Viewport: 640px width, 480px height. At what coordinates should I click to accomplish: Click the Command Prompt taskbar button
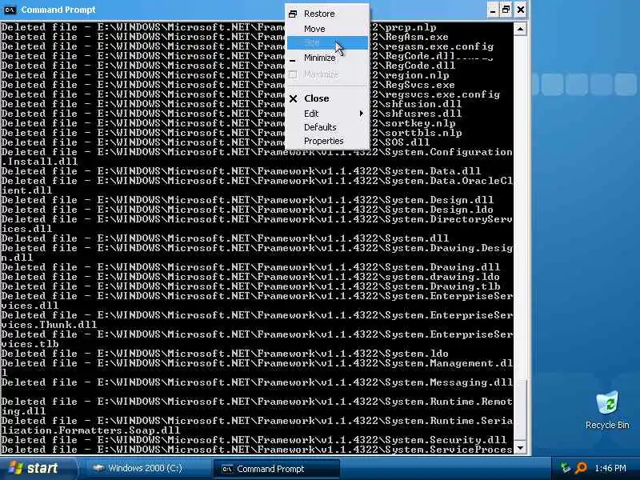(276, 469)
